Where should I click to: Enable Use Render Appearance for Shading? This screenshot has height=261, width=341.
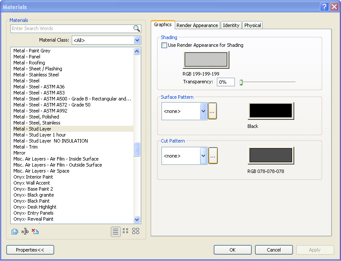(164, 45)
